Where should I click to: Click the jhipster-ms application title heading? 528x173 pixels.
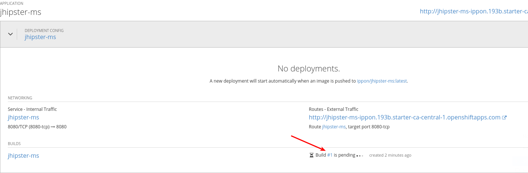[20, 12]
